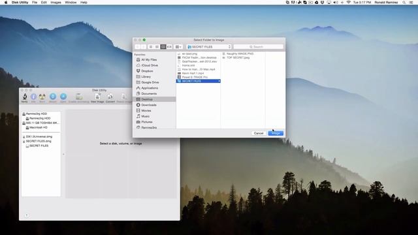The width and height of the screenshot is (418, 235).
Task: Select iCloud Drive in sidebar
Action: (150, 65)
